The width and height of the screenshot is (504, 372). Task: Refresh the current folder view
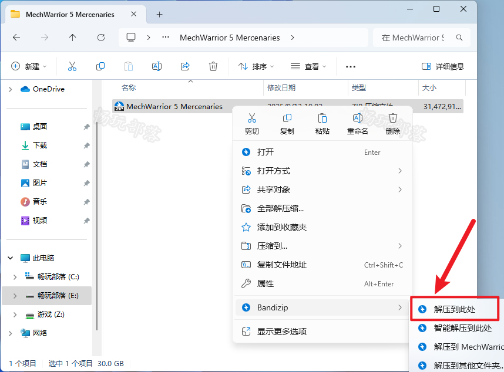click(x=101, y=38)
